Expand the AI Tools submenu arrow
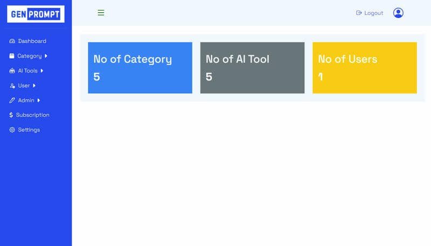Screen dimensions: 431x246 click(x=42, y=71)
